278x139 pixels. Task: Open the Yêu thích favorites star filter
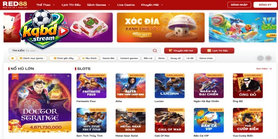pyautogui.click(x=90, y=58)
